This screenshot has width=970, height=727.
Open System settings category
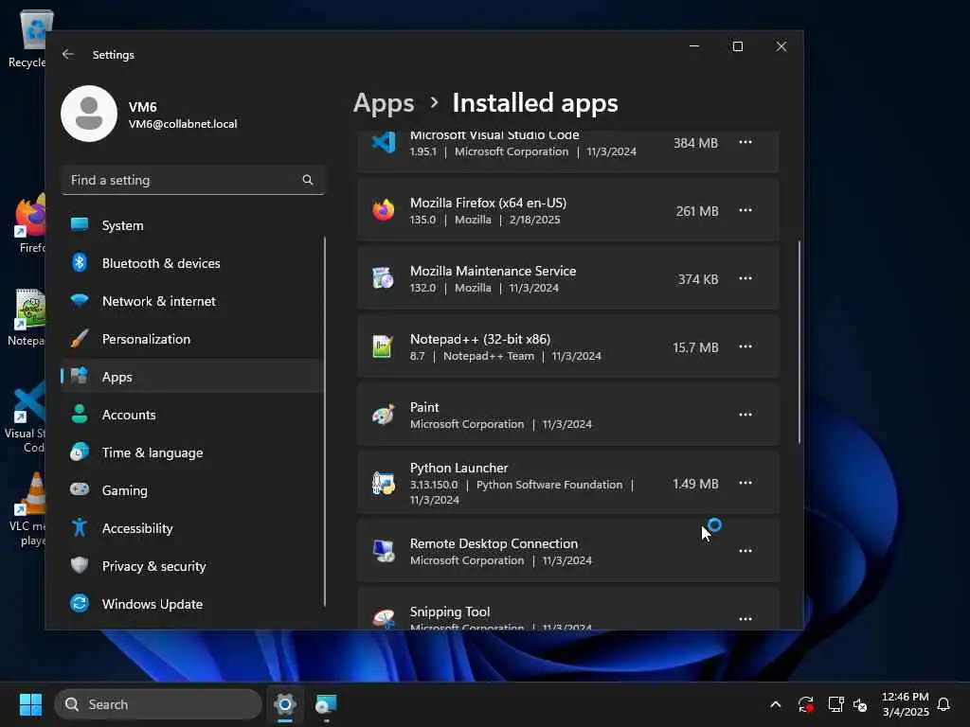coord(193,225)
